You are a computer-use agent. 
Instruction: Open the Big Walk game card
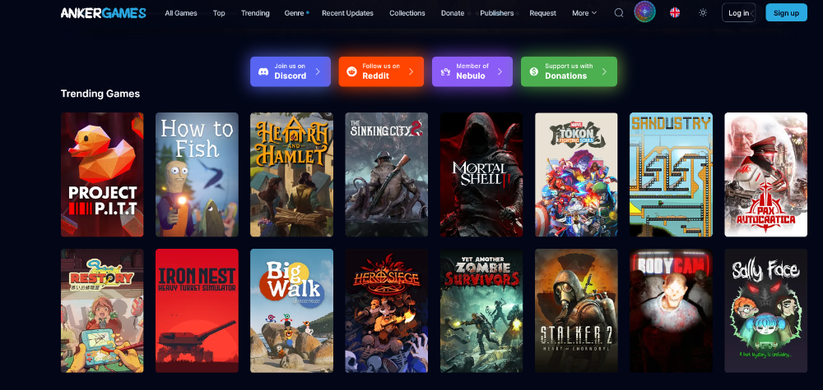[292, 310]
